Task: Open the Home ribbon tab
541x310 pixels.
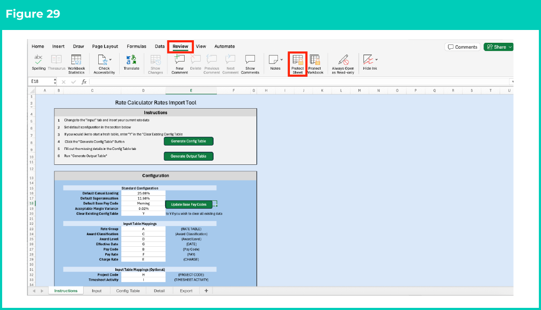Action: click(38, 47)
